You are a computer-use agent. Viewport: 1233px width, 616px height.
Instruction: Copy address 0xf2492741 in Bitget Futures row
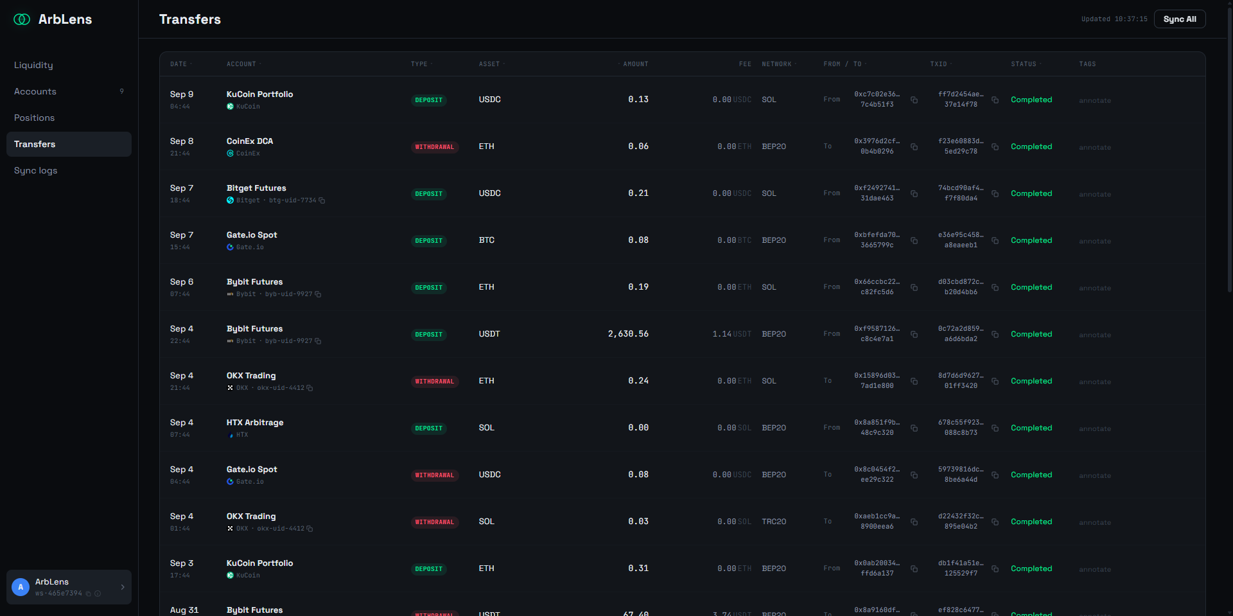(x=914, y=194)
